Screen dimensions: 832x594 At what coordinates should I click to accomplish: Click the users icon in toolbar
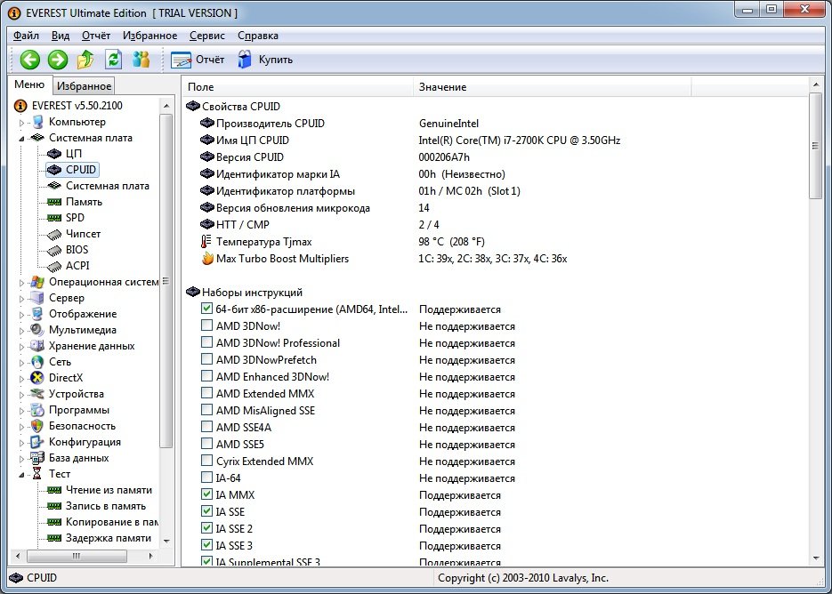click(141, 60)
